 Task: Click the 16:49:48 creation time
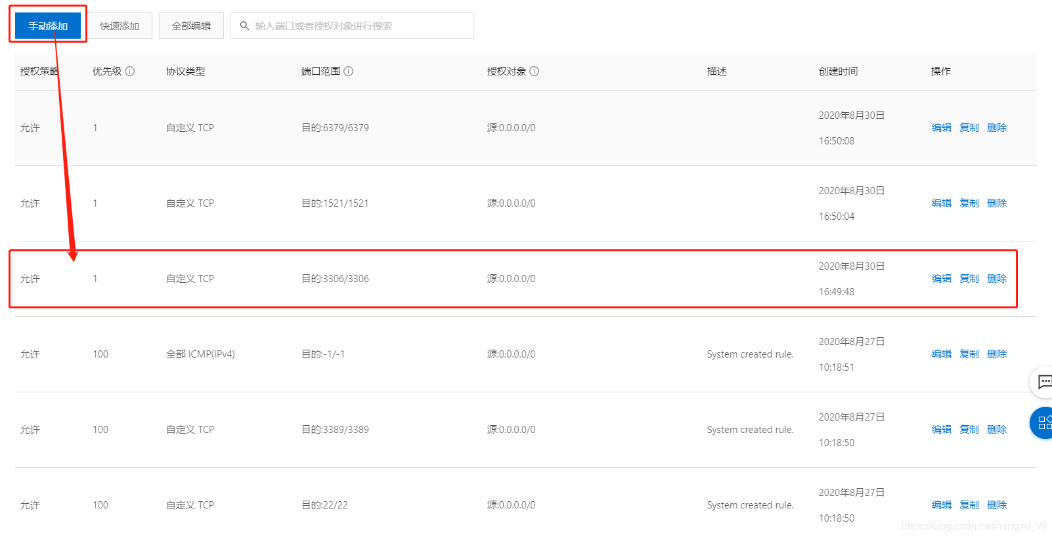click(837, 291)
